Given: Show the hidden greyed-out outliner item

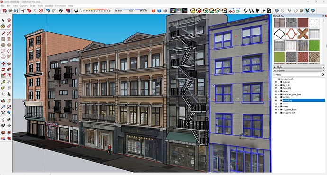Looking at the screenshot, I should (276, 104).
